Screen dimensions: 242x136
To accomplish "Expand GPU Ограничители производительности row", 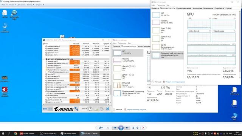I will (x=46, y=98).
